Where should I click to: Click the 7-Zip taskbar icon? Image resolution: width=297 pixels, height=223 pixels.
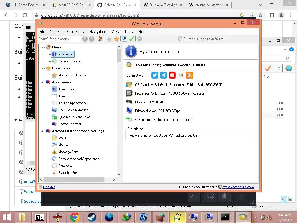click(x=39, y=217)
